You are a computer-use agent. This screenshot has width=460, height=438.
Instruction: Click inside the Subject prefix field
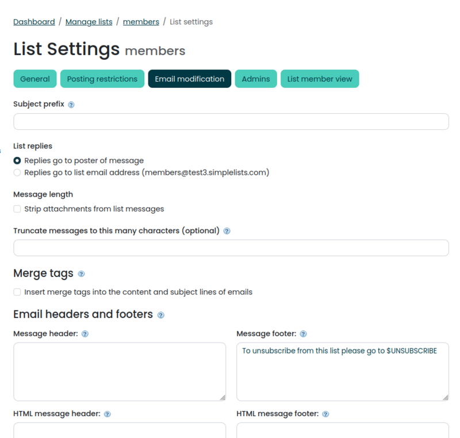pos(230,121)
